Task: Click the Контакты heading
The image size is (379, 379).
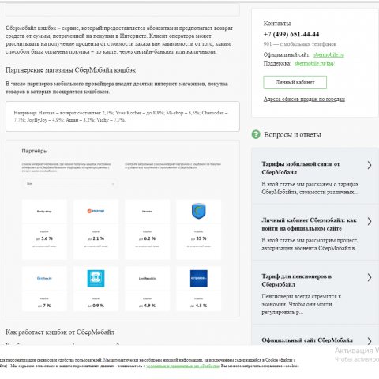Action: pos(277,24)
